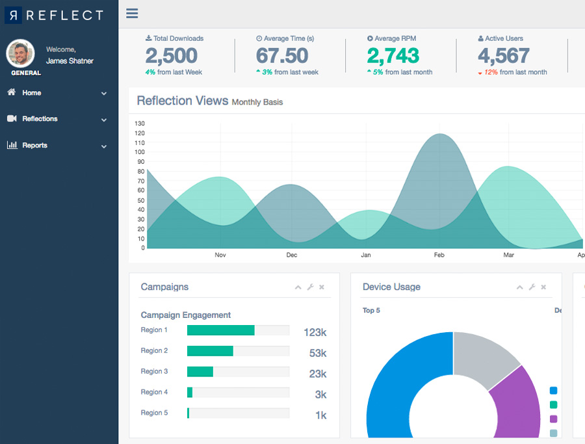Click the Mar label on chart axis
The width and height of the screenshot is (585, 444).
[x=508, y=255]
